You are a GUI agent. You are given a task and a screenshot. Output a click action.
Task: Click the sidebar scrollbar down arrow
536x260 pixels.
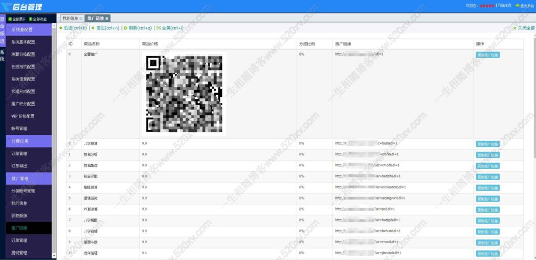(x=54, y=255)
